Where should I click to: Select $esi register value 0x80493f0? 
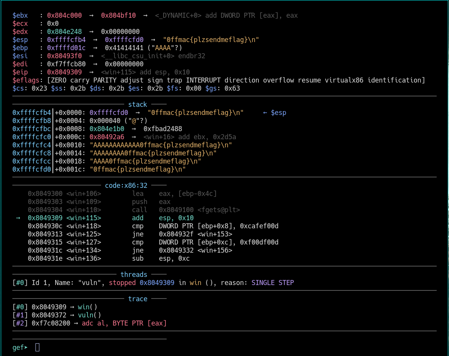pyautogui.click(x=64, y=56)
